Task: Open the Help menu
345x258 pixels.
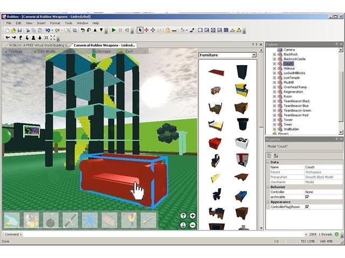Action: [95, 23]
